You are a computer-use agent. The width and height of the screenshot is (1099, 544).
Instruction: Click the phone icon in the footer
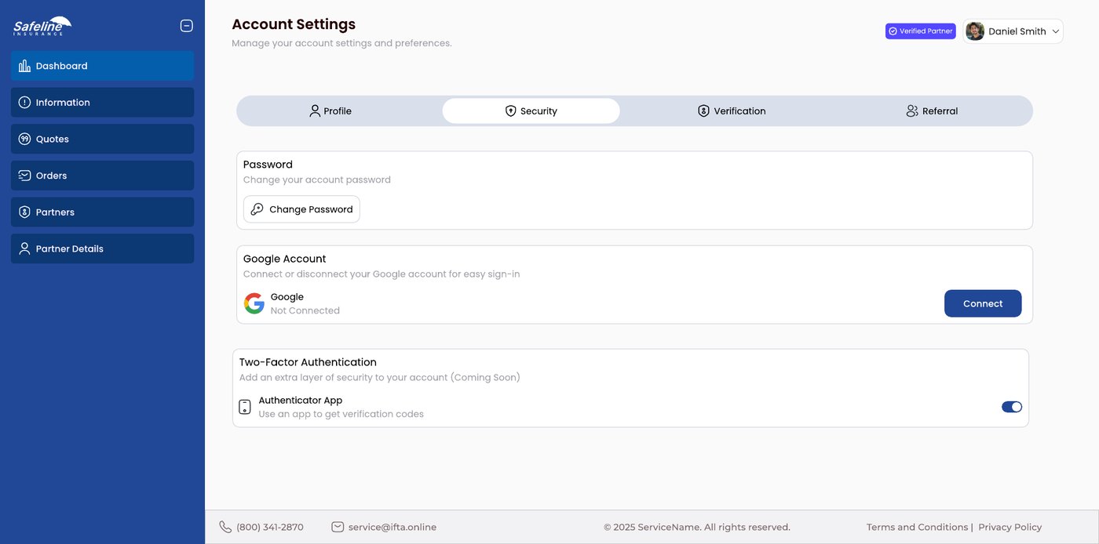click(x=225, y=527)
